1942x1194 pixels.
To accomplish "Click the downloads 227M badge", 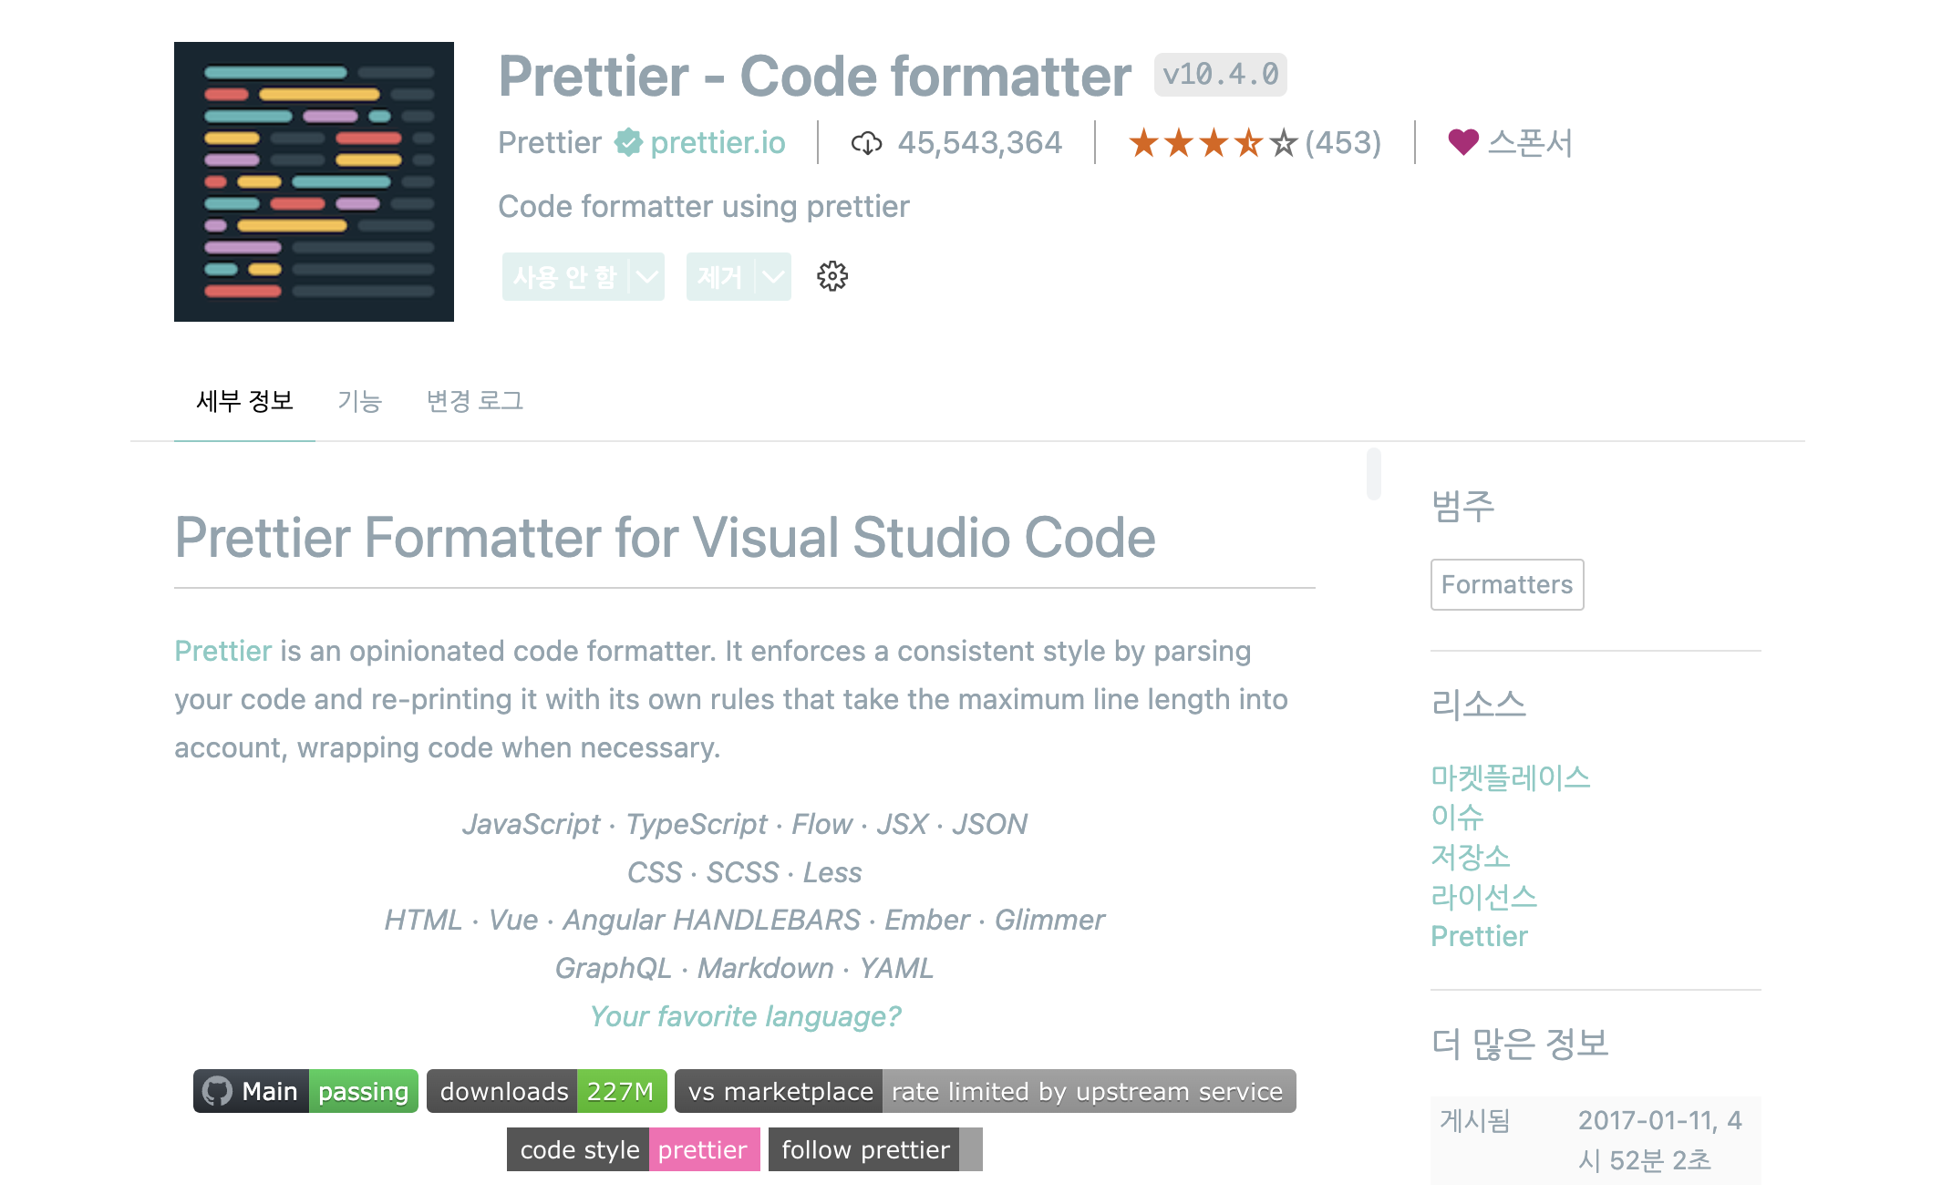I will pyautogui.click(x=546, y=1091).
